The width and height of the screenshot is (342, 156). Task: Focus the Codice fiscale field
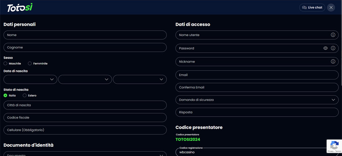(x=85, y=118)
